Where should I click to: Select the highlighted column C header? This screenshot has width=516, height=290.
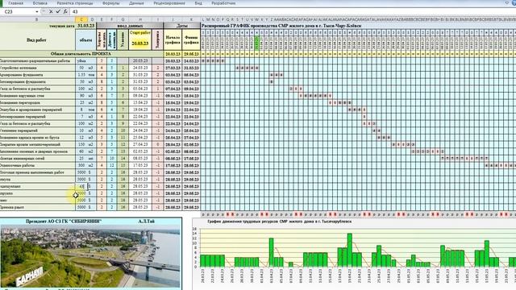pos(81,19)
